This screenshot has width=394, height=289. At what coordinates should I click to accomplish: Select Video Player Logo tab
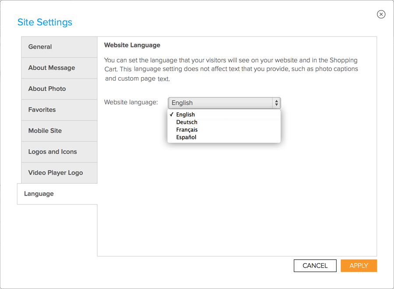click(x=59, y=173)
